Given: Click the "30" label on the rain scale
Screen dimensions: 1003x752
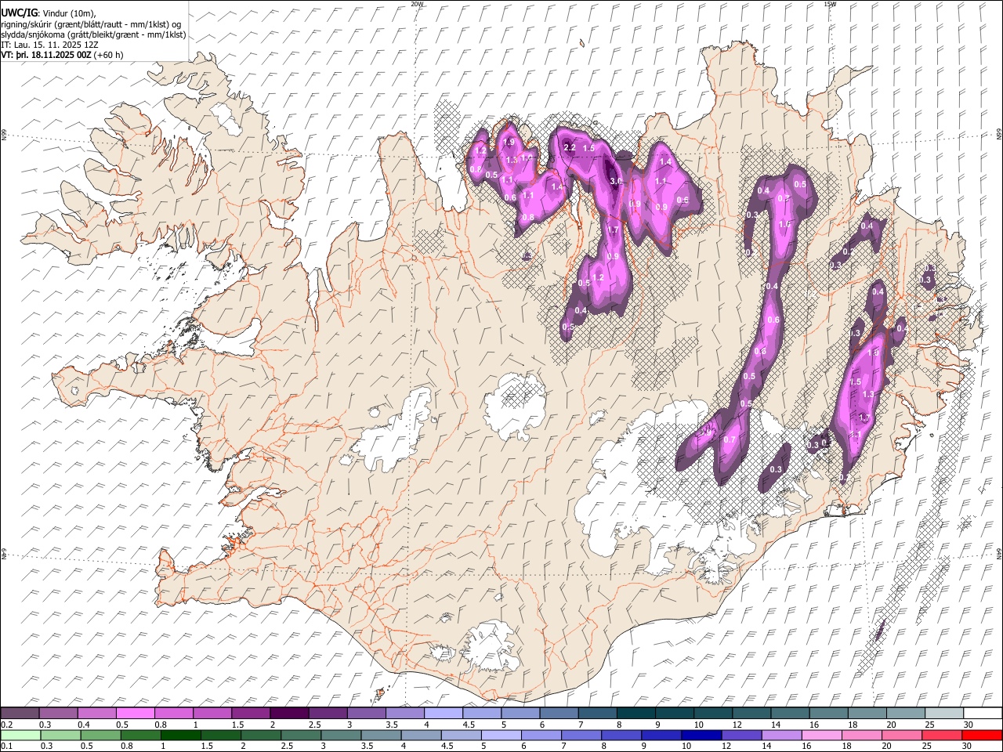Looking at the screenshot, I should tap(968, 747).
